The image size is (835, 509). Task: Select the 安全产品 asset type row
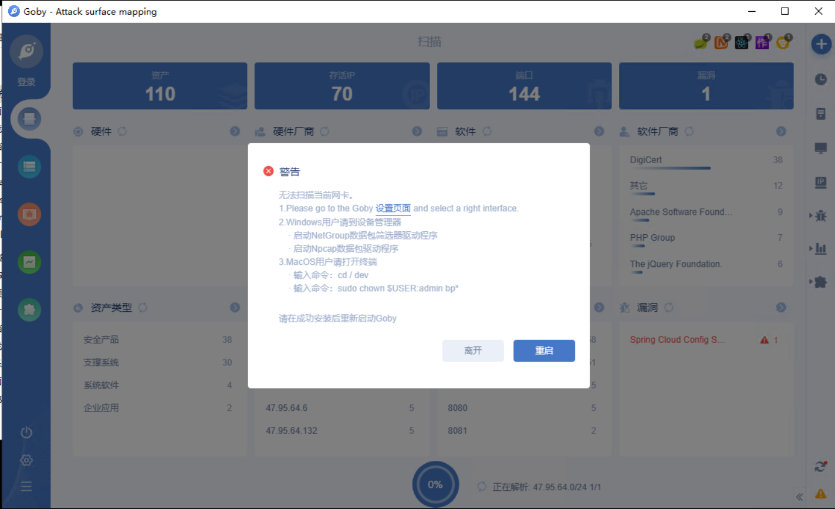coord(158,340)
